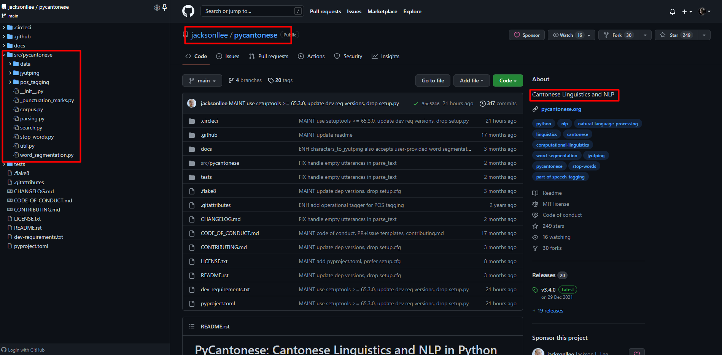Open Explore in top navigation

[412, 11]
